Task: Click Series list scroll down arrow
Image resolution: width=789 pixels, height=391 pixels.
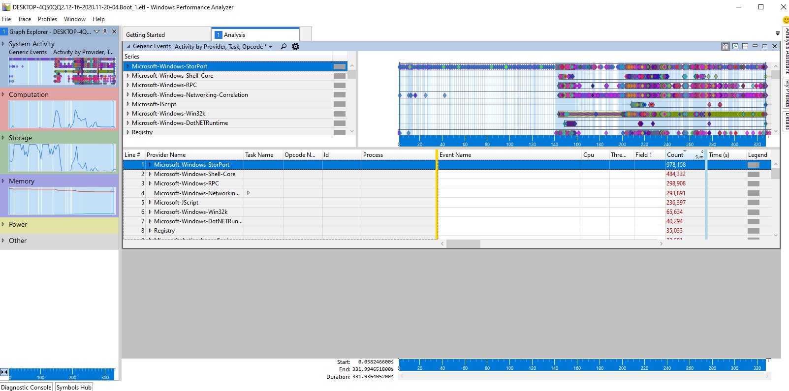Action: coord(352,131)
